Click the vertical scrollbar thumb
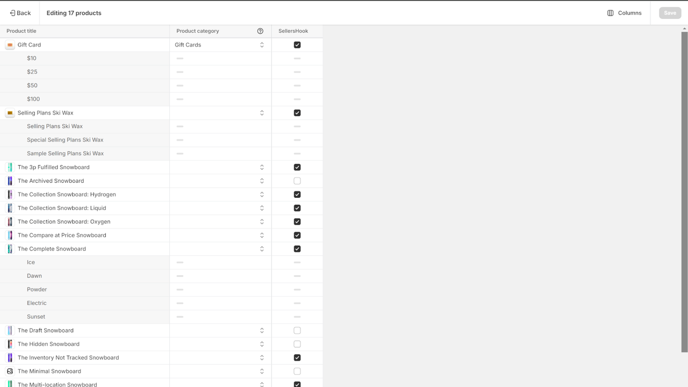This screenshot has height=387, width=688. click(684, 192)
